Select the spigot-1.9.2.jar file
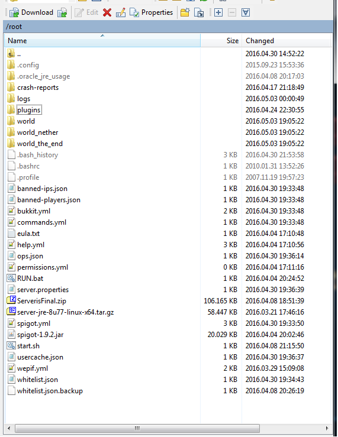The image size is (338, 437). (40, 335)
